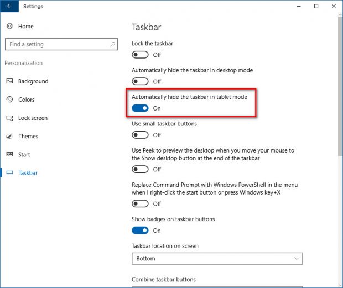Enable Use small taskbar buttons
The width and height of the screenshot is (343, 288).
pos(140,135)
